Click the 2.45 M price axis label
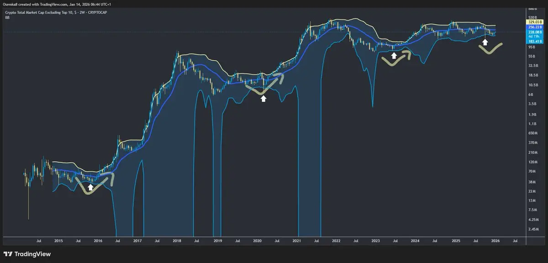 click(533, 229)
